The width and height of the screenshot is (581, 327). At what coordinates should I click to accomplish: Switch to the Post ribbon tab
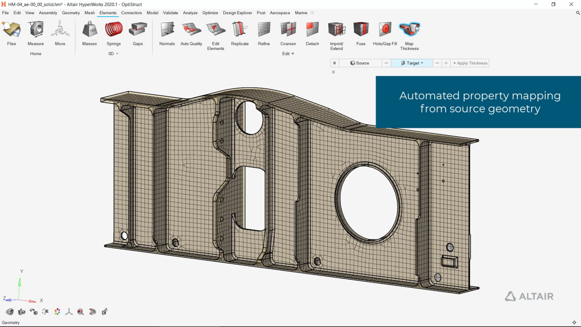click(x=261, y=13)
